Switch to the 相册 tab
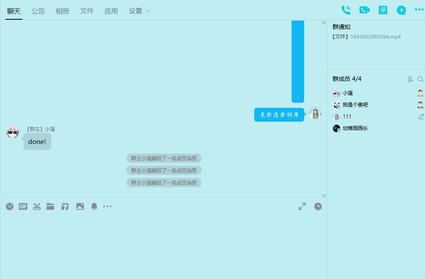This screenshot has width=425, height=279. point(63,11)
